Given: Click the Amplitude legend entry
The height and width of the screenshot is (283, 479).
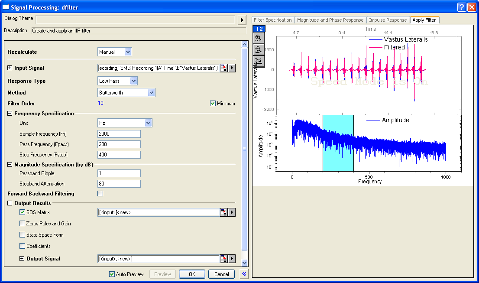Looking at the screenshot, I should [x=387, y=120].
